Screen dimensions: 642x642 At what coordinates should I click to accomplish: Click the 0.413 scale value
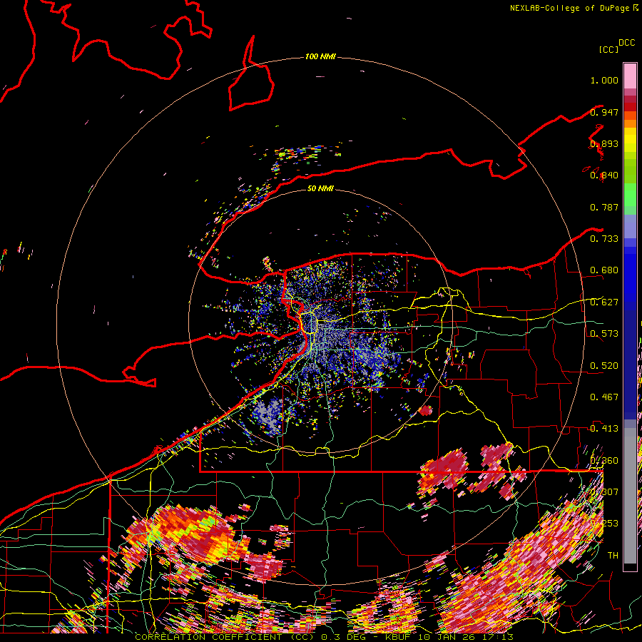[604, 429]
